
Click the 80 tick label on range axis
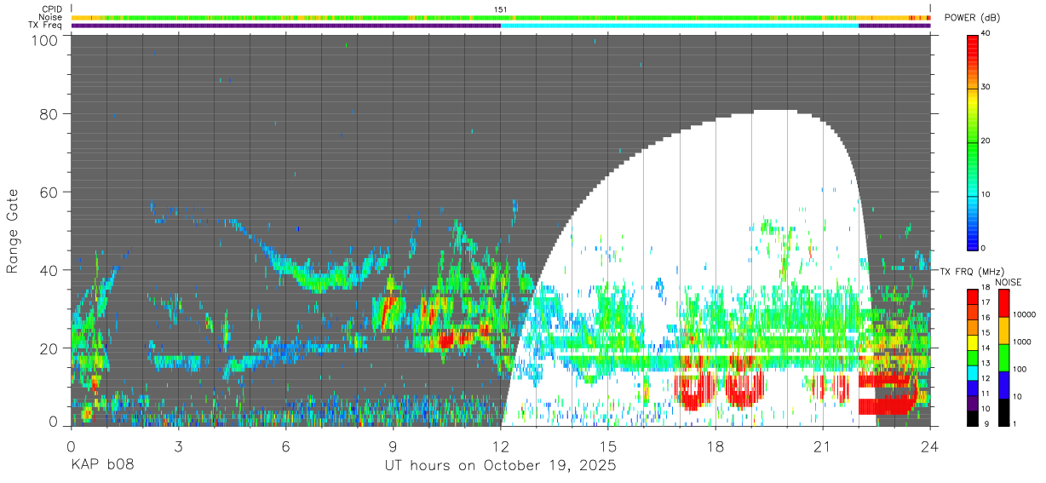click(49, 113)
